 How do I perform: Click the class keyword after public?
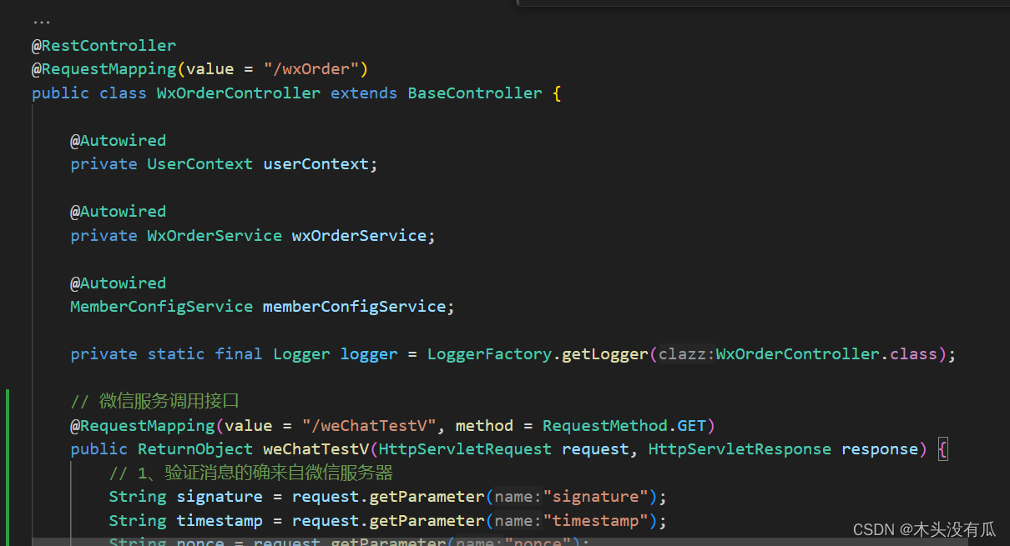pyautogui.click(x=123, y=93)
